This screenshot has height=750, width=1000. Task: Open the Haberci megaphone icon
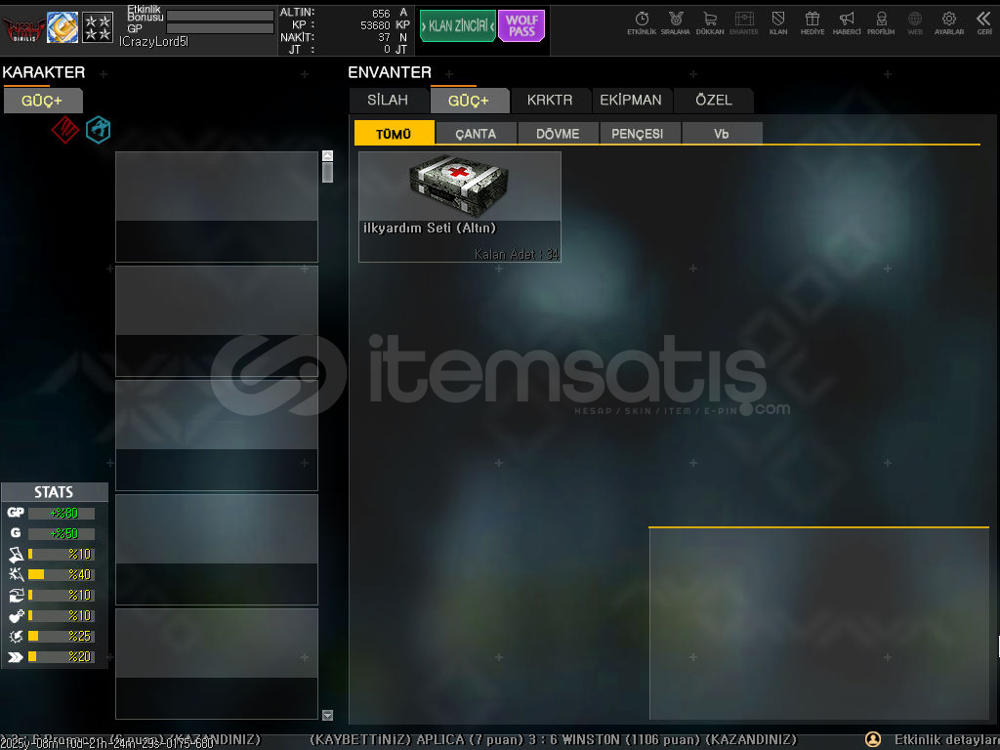pyautogui.click(x=847, y=21)
